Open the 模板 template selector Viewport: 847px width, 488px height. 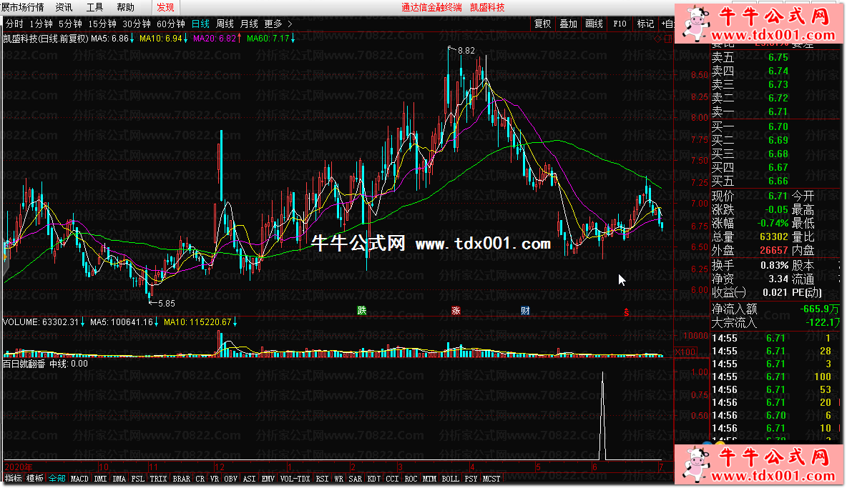point(35,478)
